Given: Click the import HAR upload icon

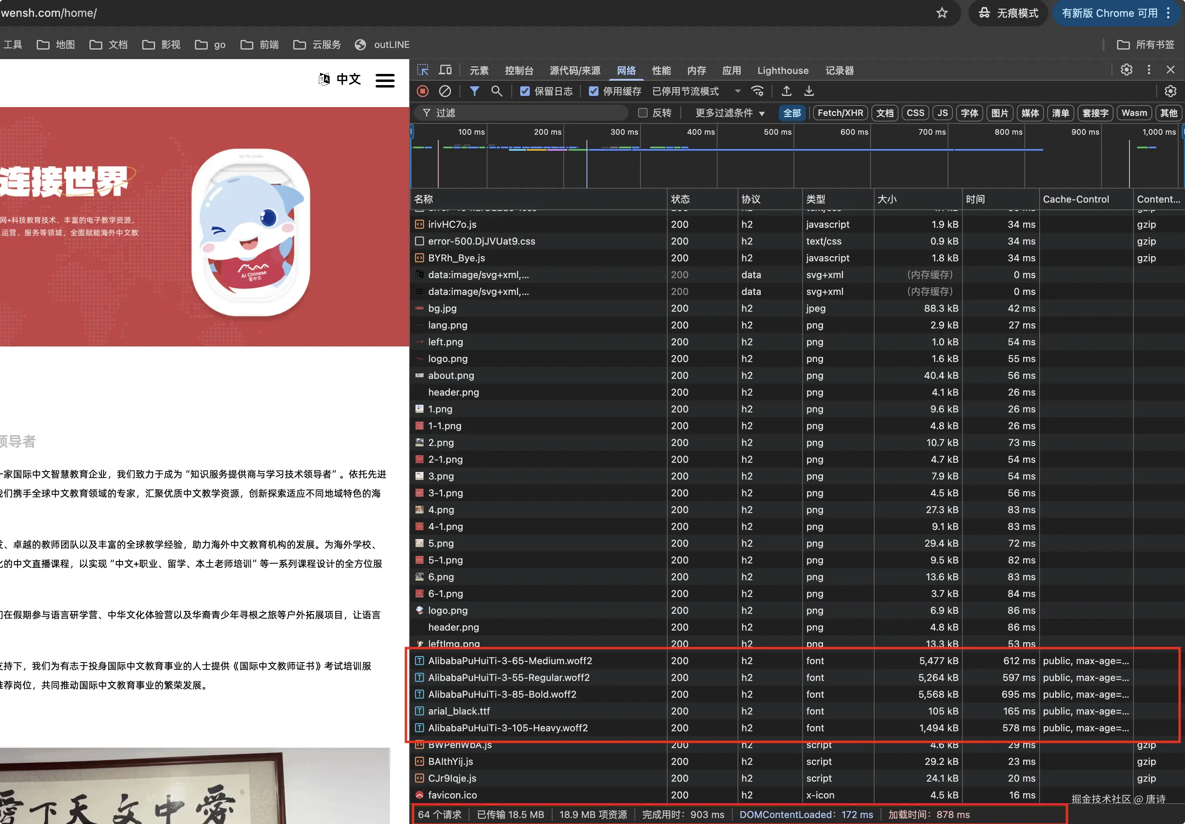Looking at the screenshot, I should click(787, 92).
